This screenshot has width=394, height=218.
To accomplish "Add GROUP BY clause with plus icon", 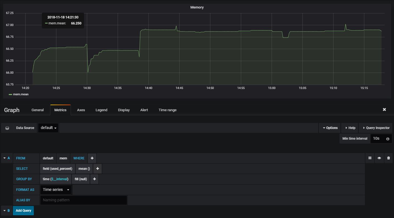I will point(94,179).
